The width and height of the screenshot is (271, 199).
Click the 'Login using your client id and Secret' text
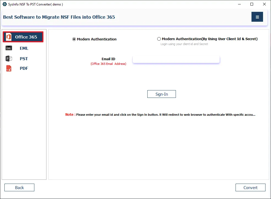click(x=184, y=44)
